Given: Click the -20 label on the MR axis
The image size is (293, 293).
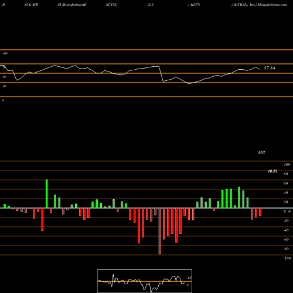Looking at the screenshot, I should click(x=286, y=221).
